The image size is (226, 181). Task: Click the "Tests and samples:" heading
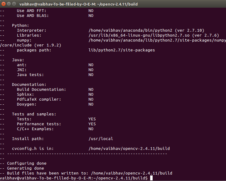pos(34,114)
